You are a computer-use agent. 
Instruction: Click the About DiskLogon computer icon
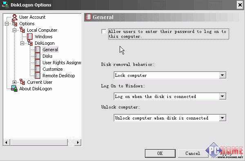[x=14, y=89]
